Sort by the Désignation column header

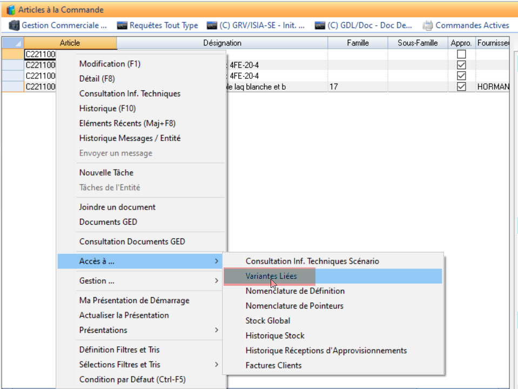coord(222,43)
